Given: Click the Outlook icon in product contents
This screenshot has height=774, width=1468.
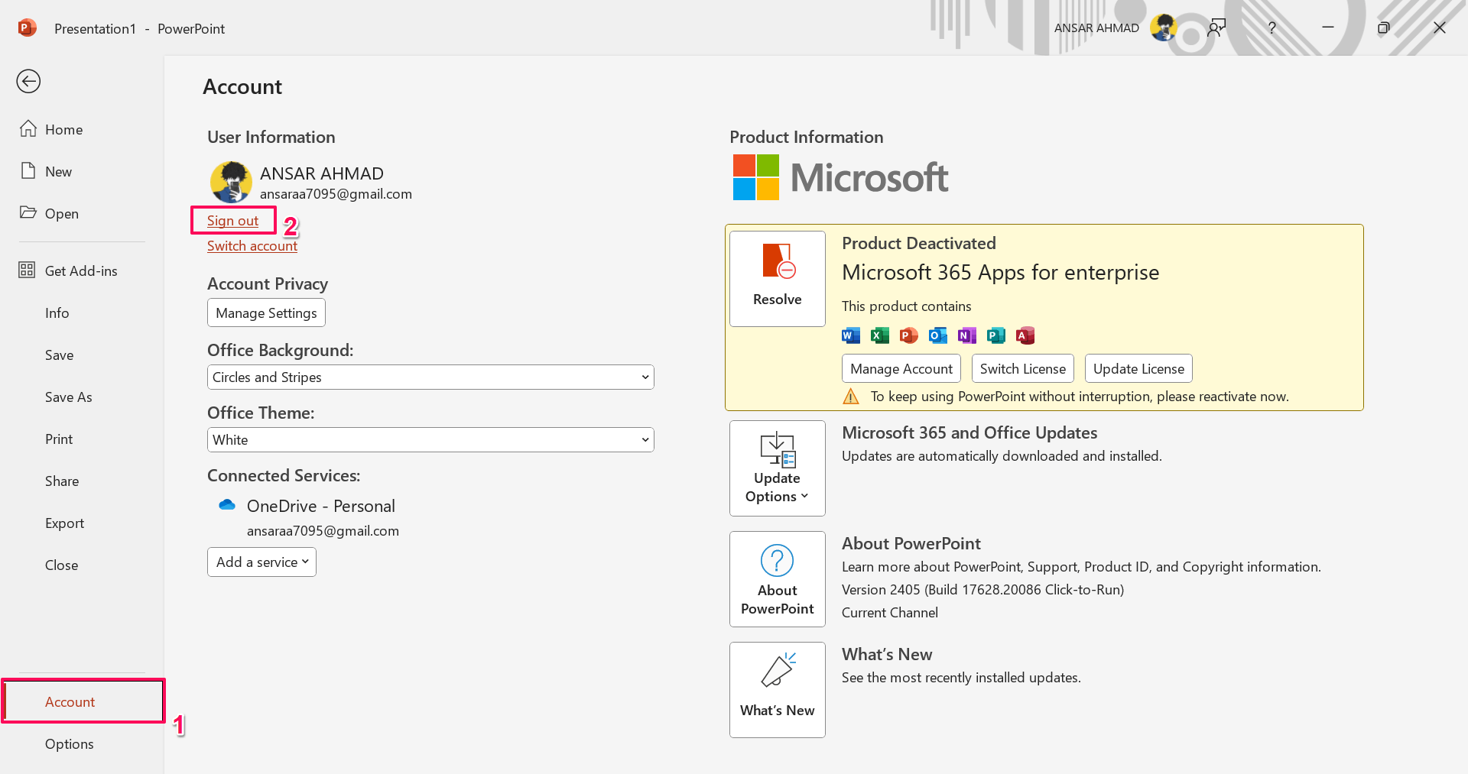Looking at the screenshot, I should pyautogui.click(x=938, y=335).
